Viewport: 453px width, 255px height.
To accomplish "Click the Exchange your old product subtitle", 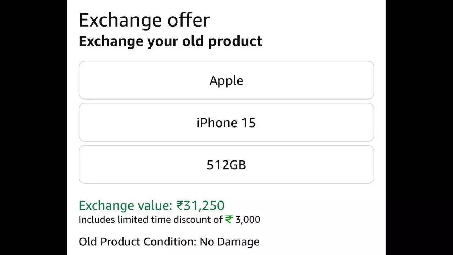I will (x=170, y=41).
